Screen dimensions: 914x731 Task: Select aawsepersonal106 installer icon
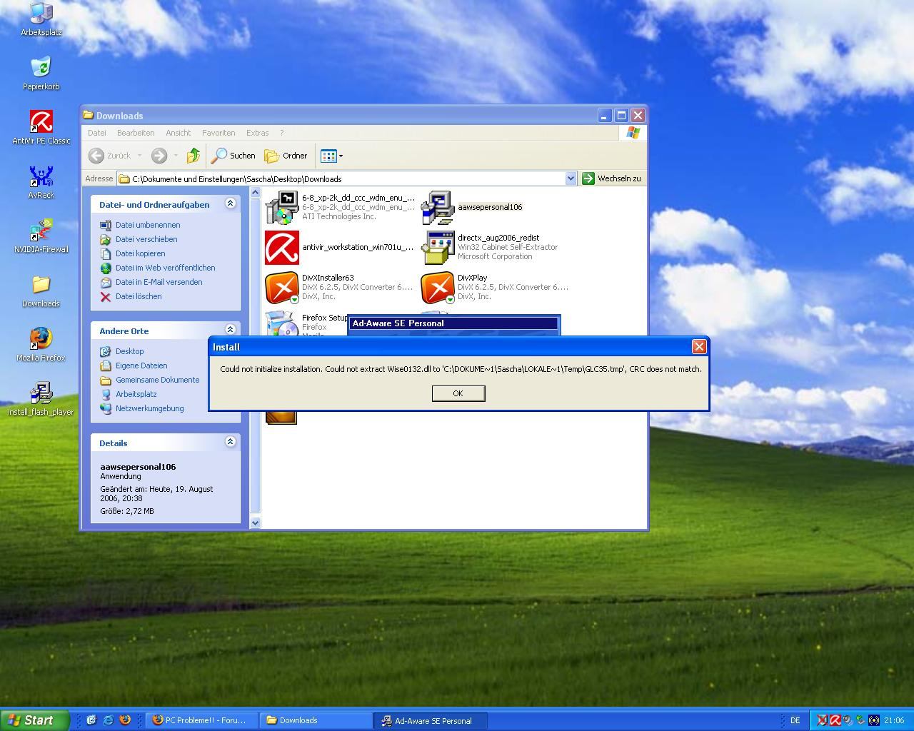438,207
